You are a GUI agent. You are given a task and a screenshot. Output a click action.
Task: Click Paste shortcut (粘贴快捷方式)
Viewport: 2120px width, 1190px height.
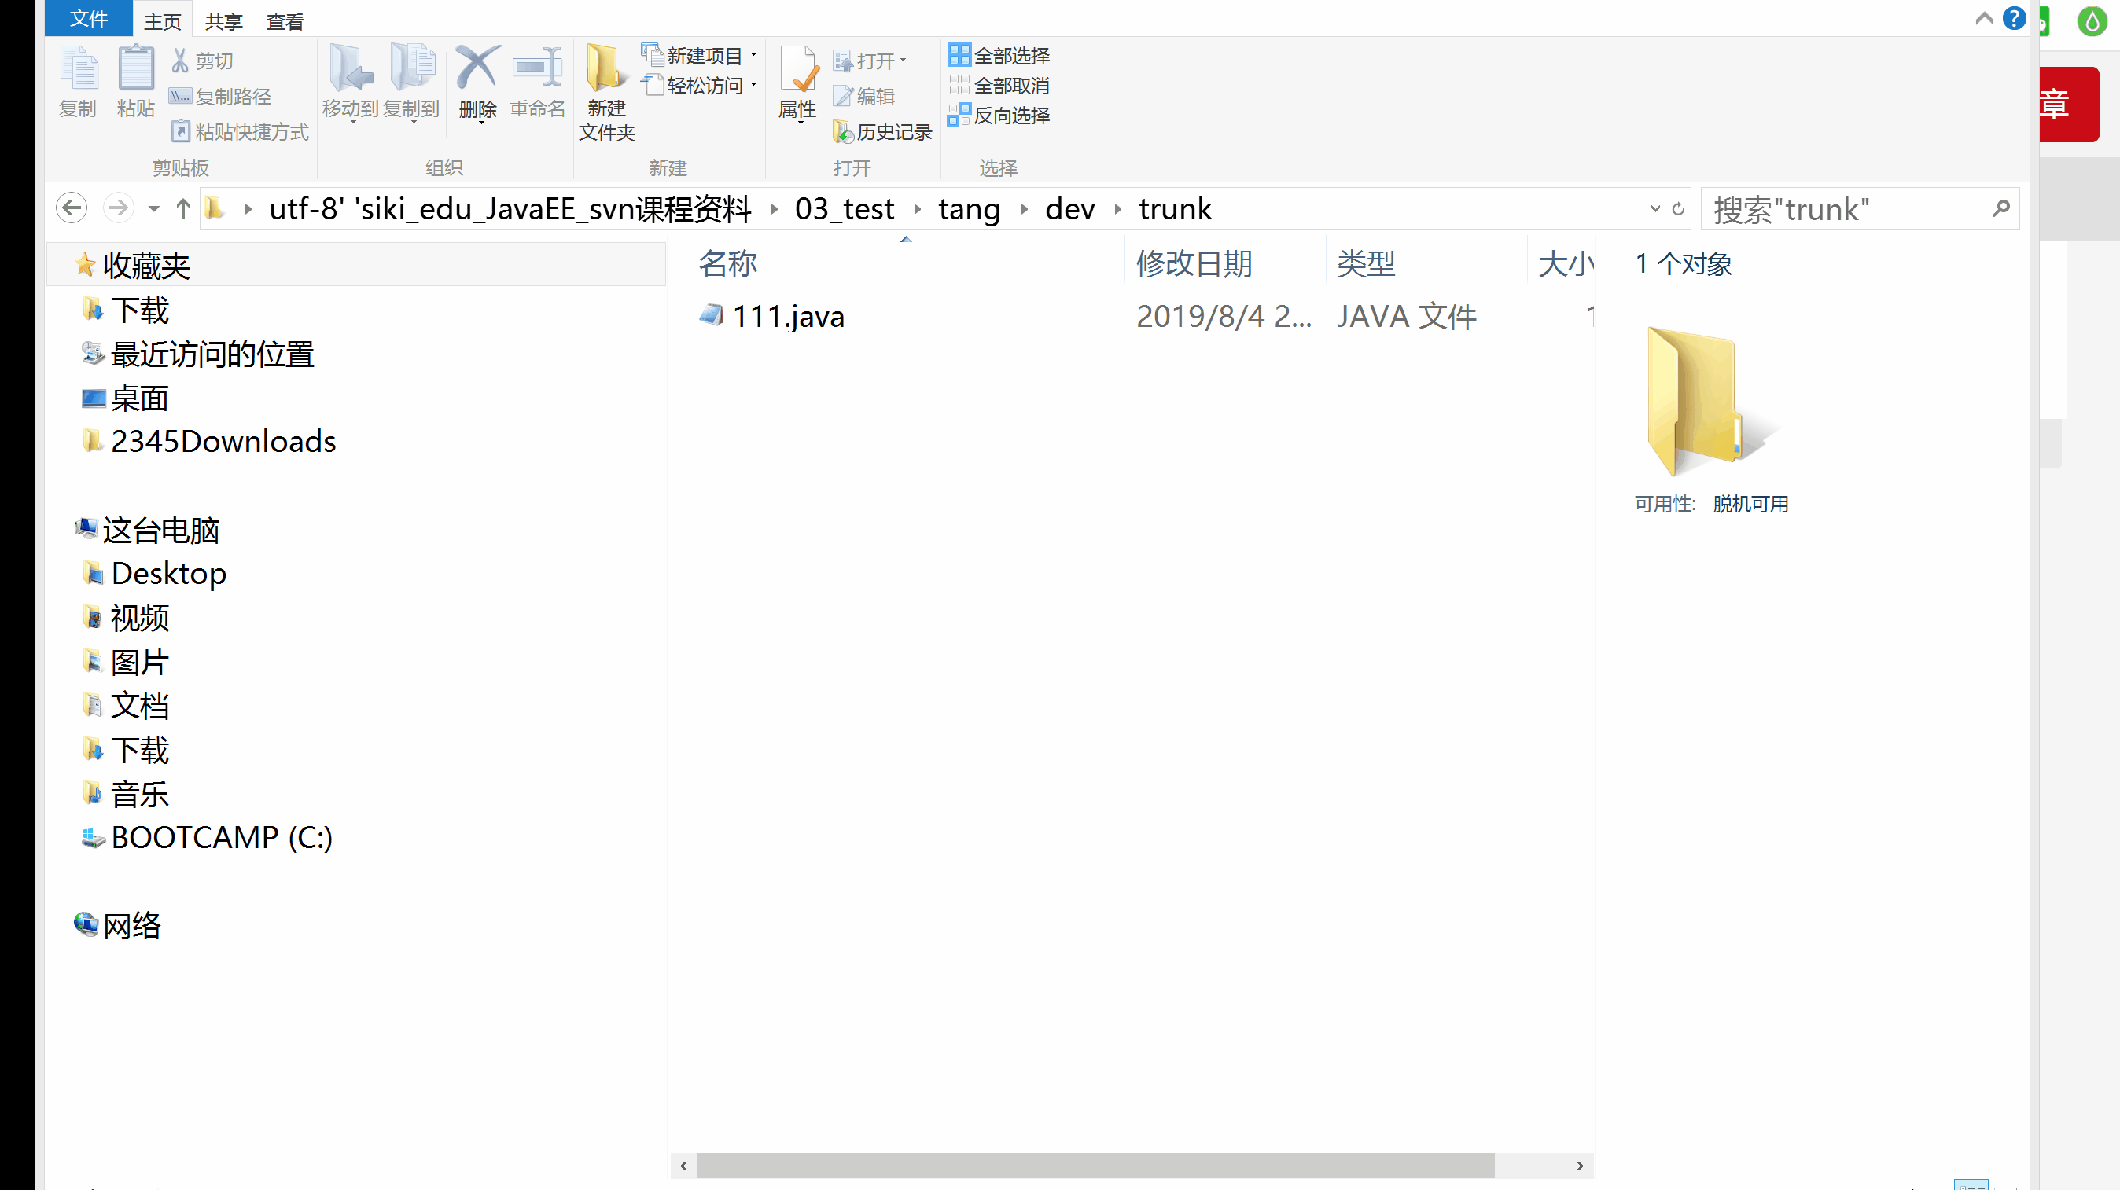coord(240,131)
